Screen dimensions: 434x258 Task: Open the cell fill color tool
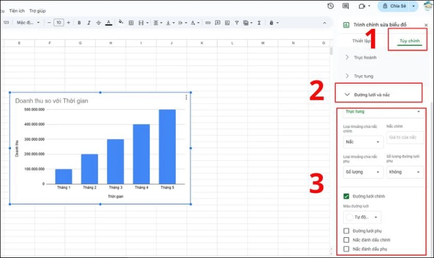pyautogui.click(x=121, y=23)
